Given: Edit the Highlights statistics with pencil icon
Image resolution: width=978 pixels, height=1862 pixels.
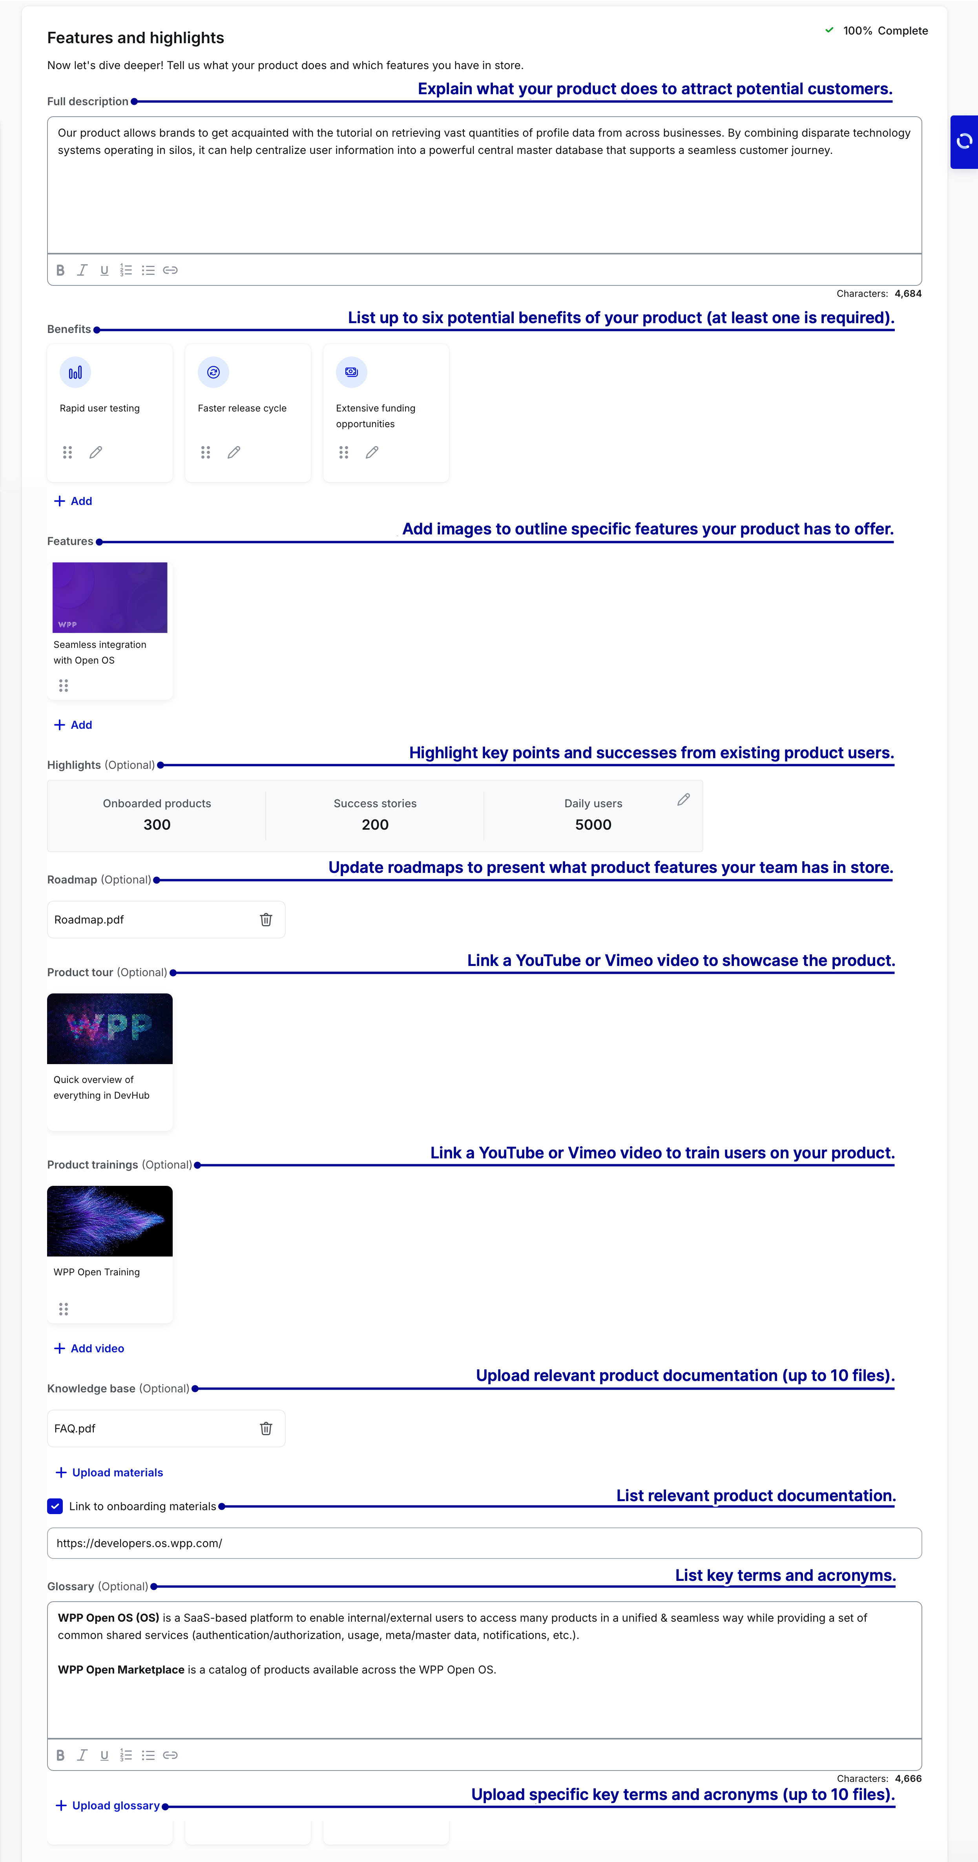Looking at the screenshot, I should pos(683,799).
